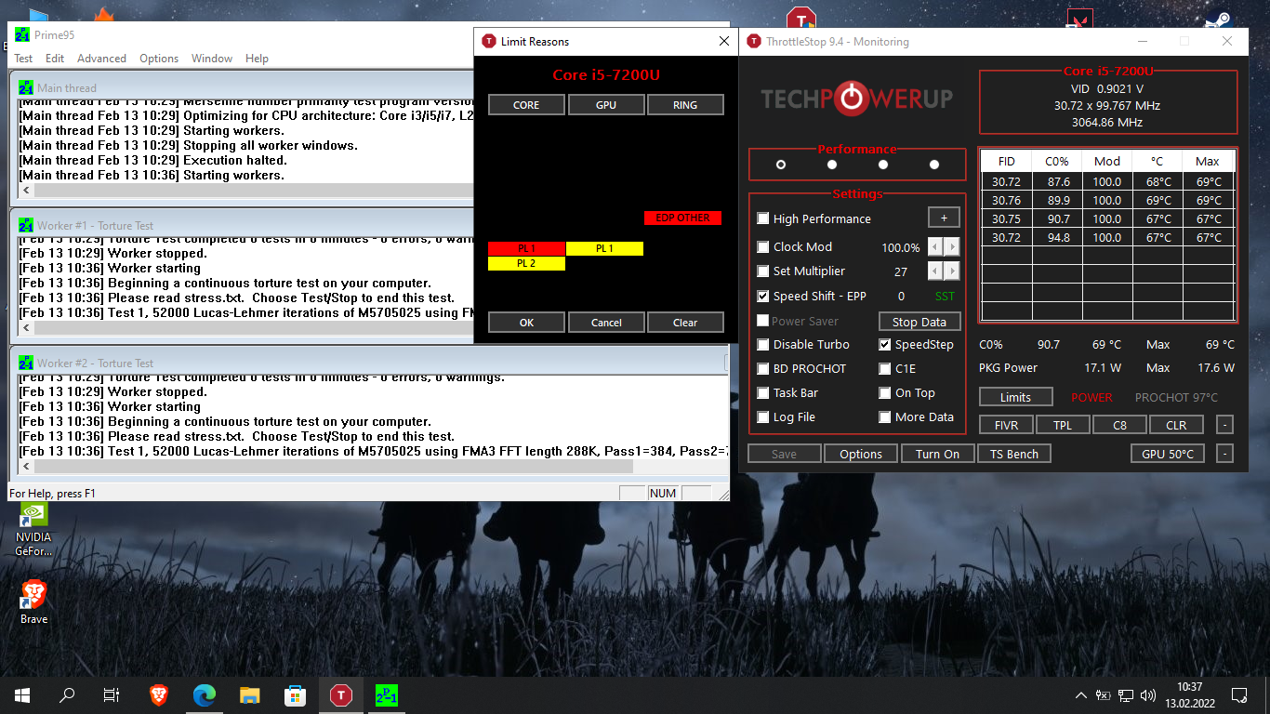Decrease Set Multiplier with its left arrow
The height and width of the screenshot is (714, 1270).
click(x=935, y=271)
